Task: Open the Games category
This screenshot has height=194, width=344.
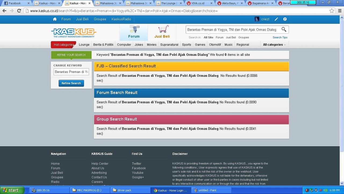Action: [x=200, y=45]
